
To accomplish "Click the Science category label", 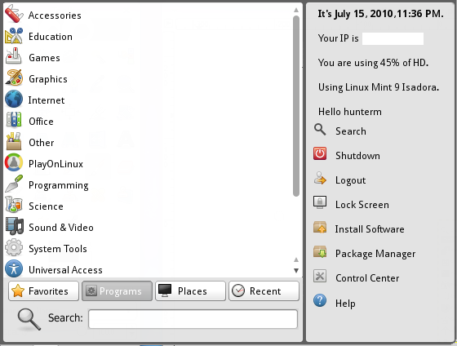I will point(46,206).
